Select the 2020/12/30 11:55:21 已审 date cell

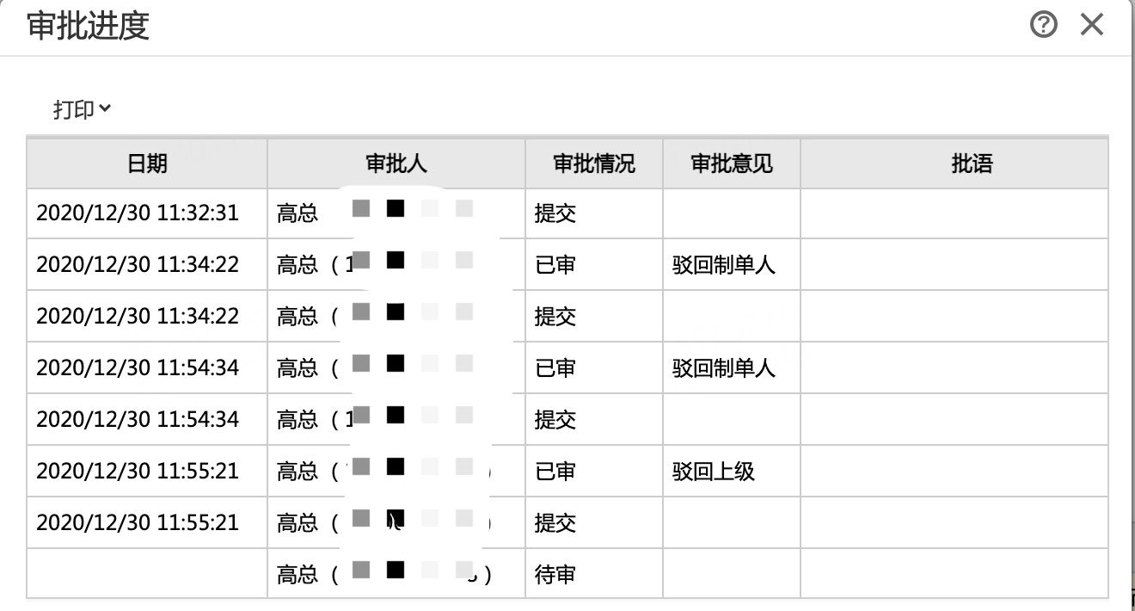click(x=147, y=472)
